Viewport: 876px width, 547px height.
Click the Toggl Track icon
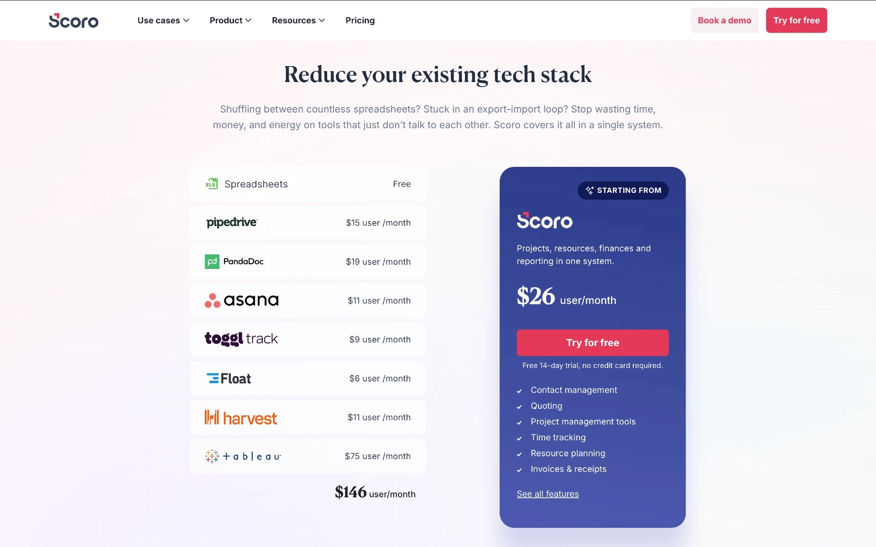(x=241, y=339)
